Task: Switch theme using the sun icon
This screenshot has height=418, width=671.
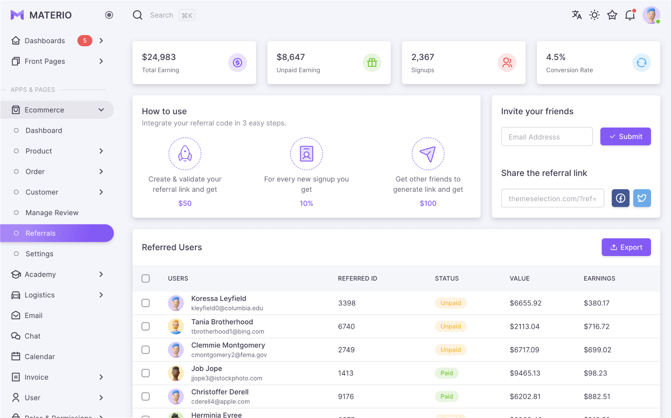Action: click(x=594, y=15)
